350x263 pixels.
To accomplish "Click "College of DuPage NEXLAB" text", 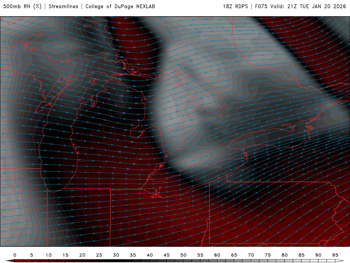I will (120, 6).
